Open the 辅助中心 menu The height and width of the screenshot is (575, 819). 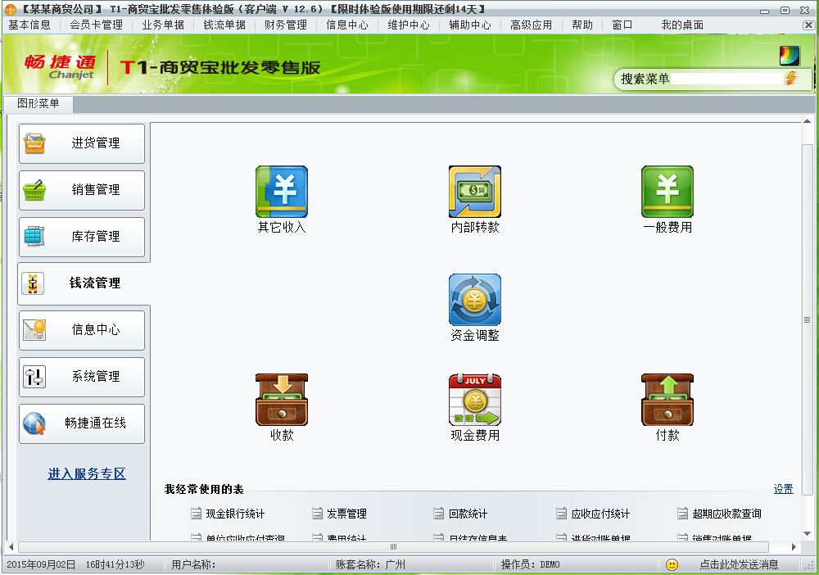[x=470, y=25]
